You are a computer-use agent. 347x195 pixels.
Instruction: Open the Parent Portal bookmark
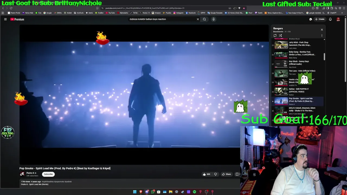pos(14,13)
